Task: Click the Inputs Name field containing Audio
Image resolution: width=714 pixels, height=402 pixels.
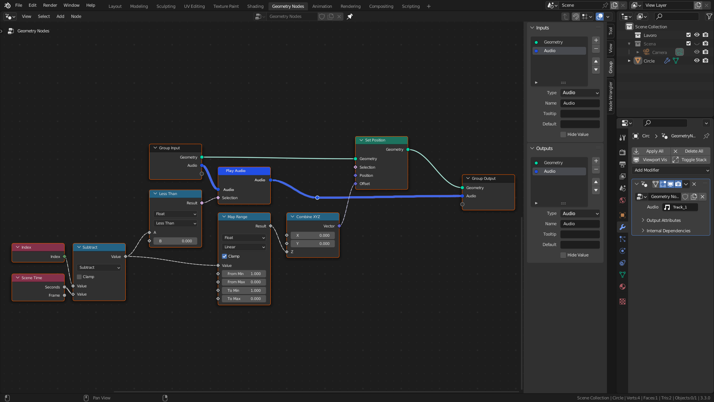Action: 580,103
